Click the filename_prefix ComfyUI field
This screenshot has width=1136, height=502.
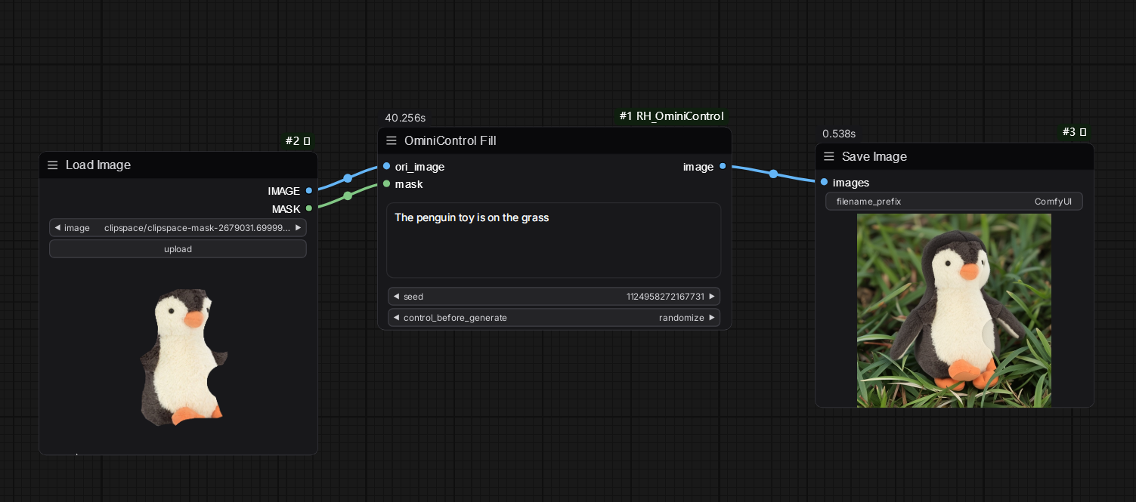pos(953,202)
